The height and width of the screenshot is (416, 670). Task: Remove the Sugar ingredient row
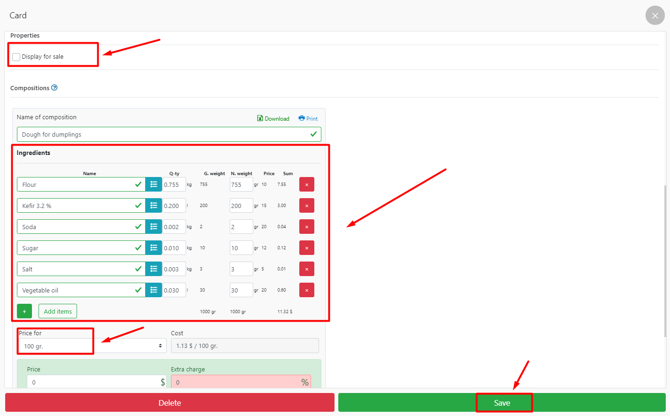307,248
